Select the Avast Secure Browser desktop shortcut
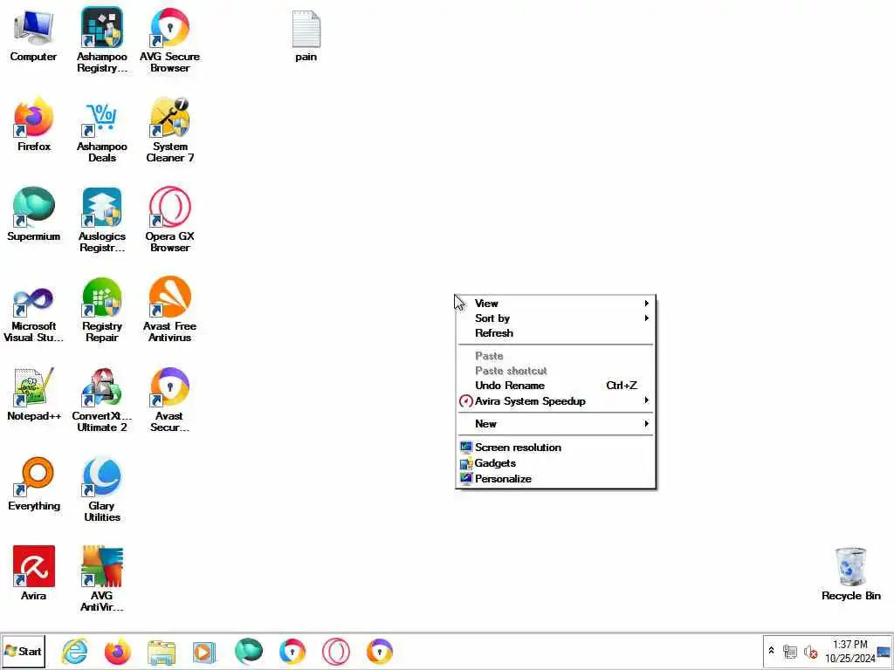 pyautogui.click(x=170, y=400)
